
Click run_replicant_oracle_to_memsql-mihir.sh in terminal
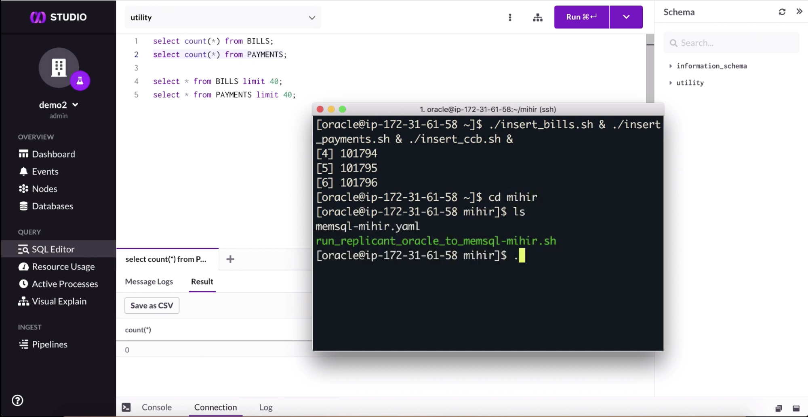click(x=436, y=241)
